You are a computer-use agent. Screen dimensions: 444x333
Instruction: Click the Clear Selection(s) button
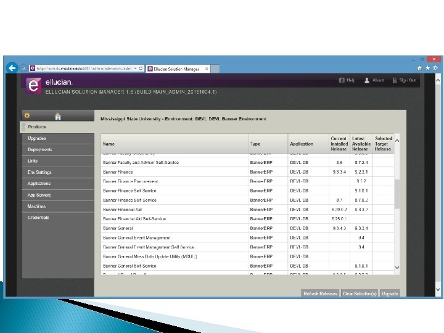360,294
